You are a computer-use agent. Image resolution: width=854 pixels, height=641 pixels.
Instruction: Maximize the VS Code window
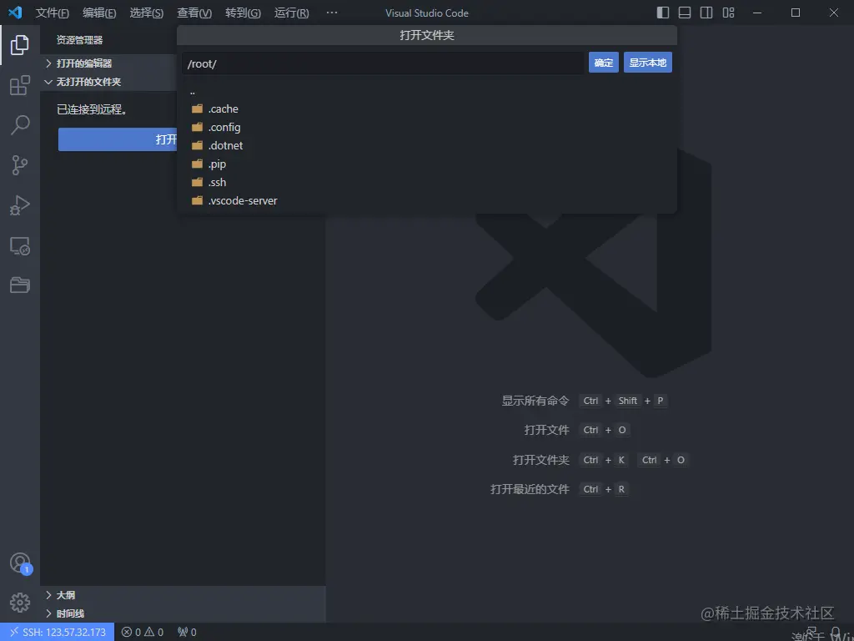(x=796, y=13)
